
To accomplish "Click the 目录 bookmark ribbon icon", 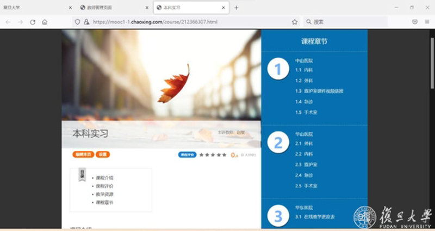I will click(82, 174).
